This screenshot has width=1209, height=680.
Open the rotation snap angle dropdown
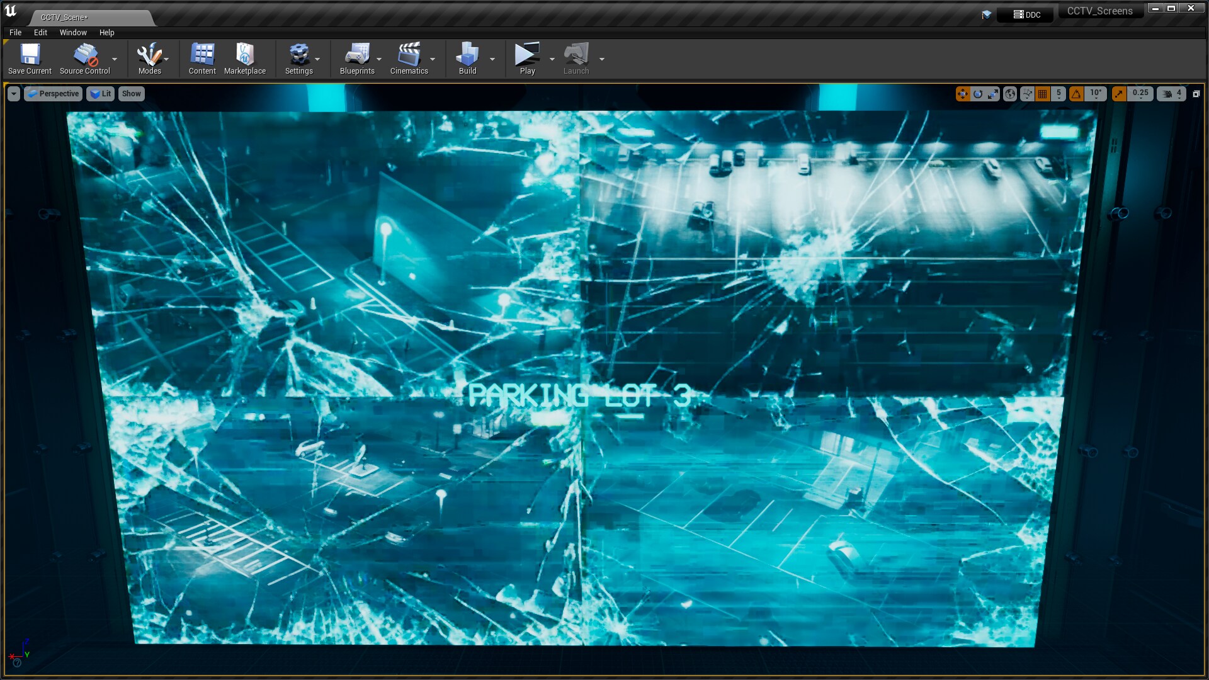(1096, 94)
